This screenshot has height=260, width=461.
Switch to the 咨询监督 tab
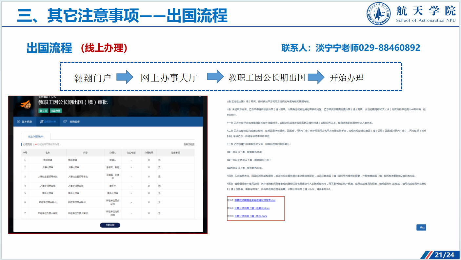tap(74, 121)
